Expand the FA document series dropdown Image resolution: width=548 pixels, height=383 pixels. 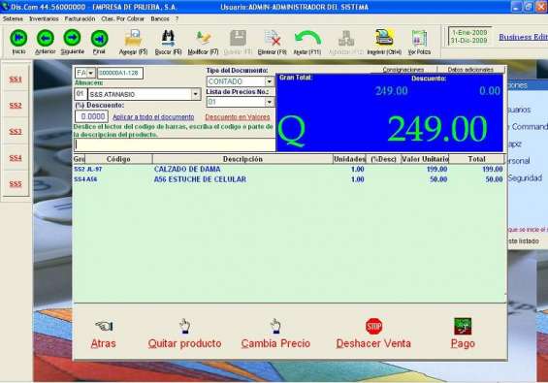pos(91,73)
